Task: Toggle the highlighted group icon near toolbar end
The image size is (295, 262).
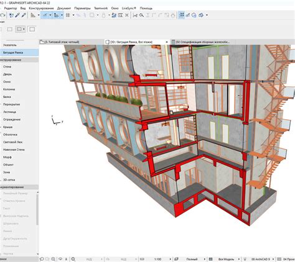Action: pyautogui.click(x=182, y=15)
